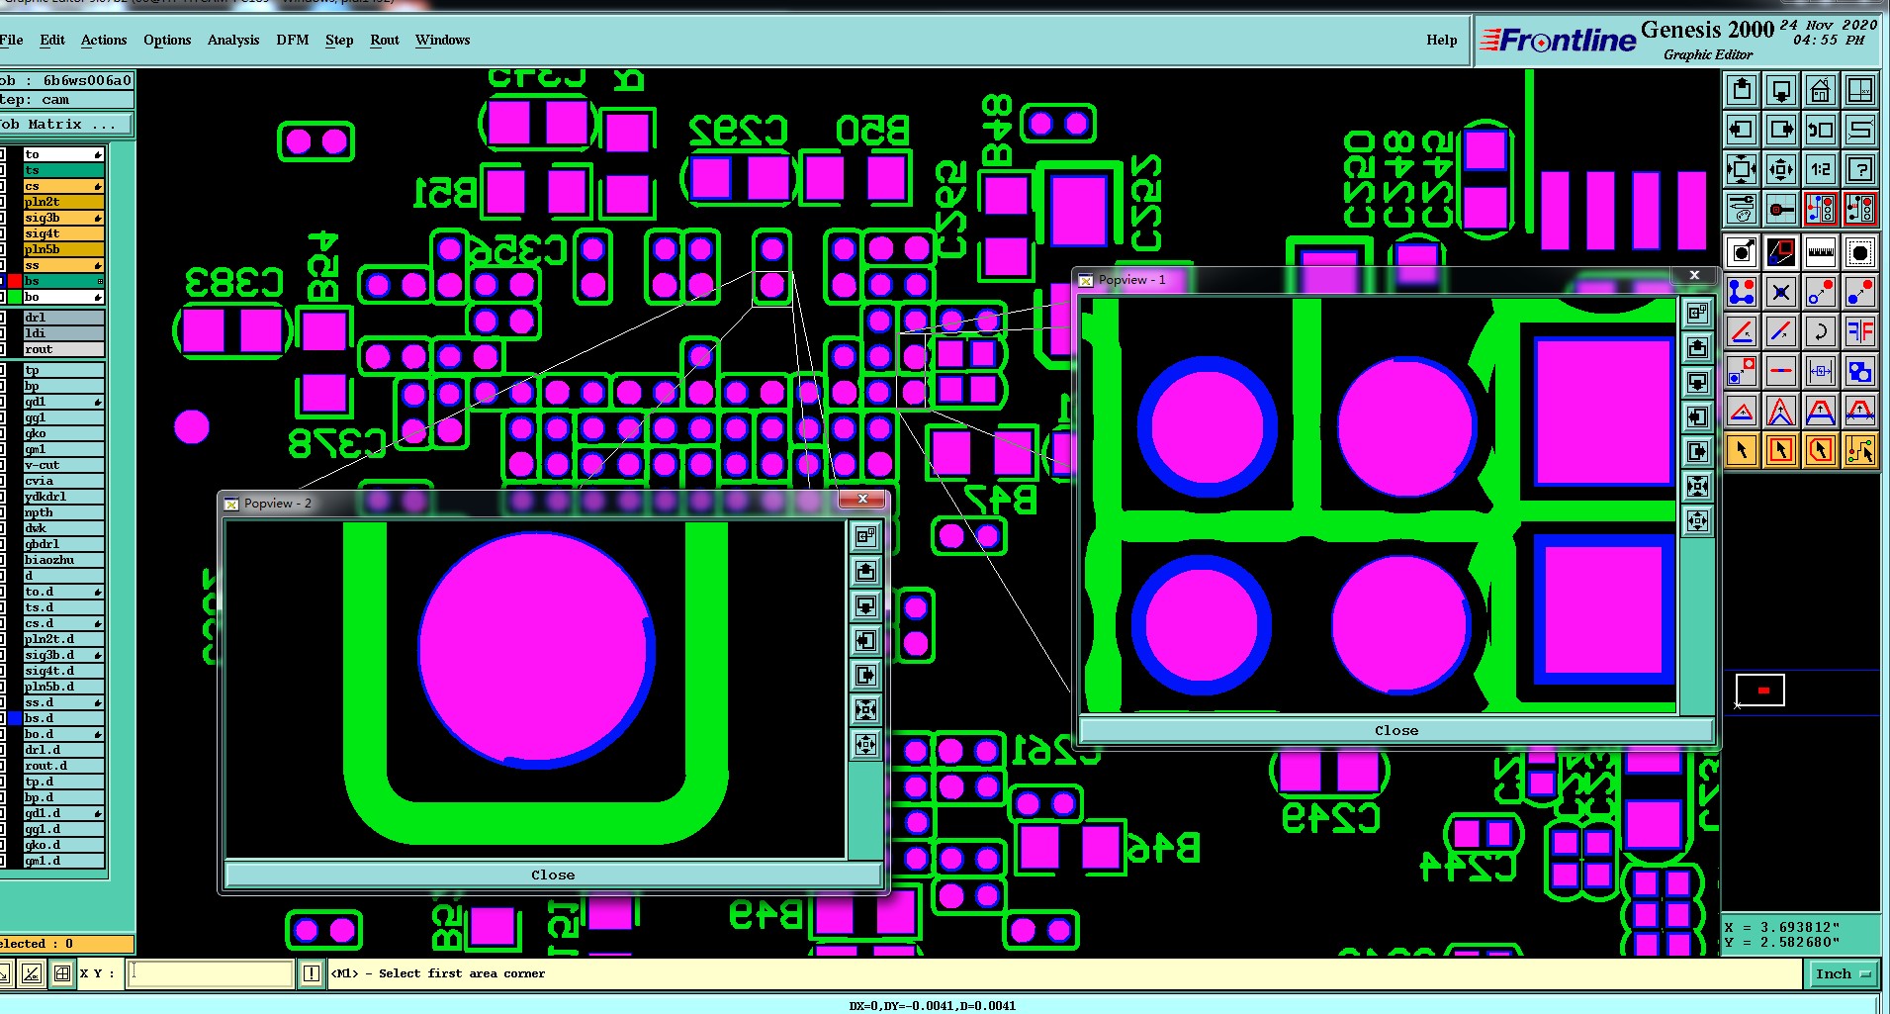
Task: Click the grid snap icon at bottom left
Action: click(x=61, y=973)
